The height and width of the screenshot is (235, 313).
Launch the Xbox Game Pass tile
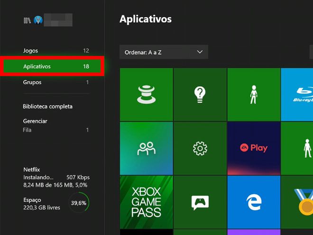[x=147, y=202]
